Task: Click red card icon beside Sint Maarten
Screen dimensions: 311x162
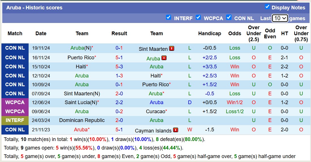Action: [171, 49]
